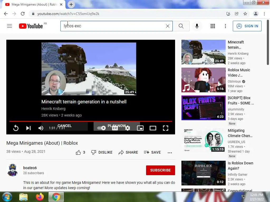Go back in Chrome
The width and height of the screenshot is (270, 202).
[x=6, y=14]
